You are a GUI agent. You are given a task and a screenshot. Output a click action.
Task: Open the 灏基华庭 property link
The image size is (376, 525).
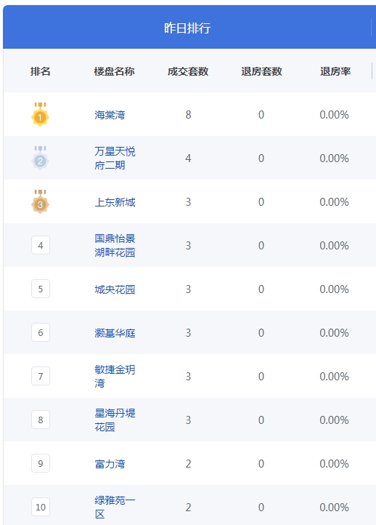[x=115, y=333]
